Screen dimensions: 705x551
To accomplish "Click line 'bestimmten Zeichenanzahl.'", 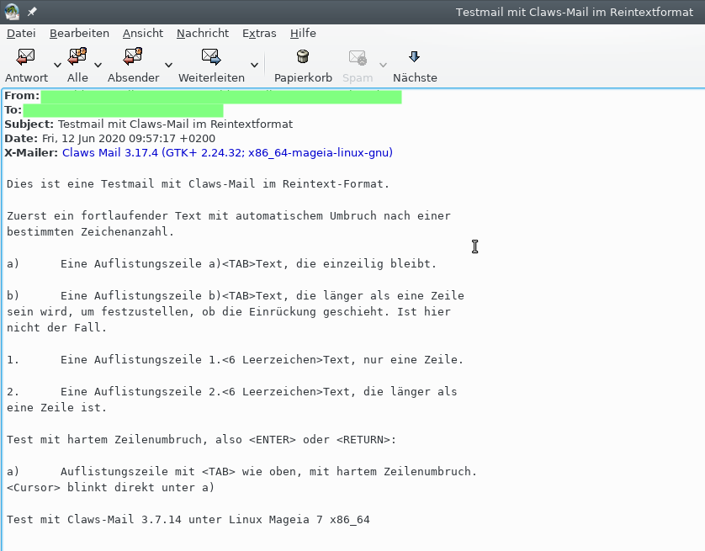I will click(x=90, y=232).
